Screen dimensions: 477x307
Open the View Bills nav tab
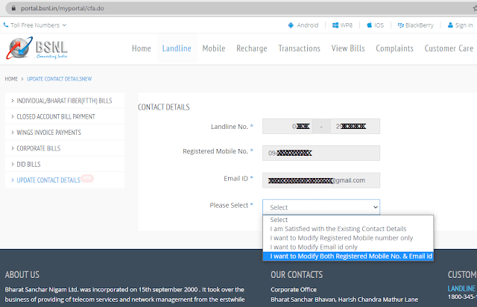click(348, 48)
